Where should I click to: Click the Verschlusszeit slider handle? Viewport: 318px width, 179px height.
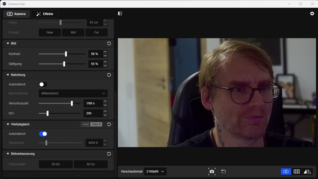click(72, 103)
